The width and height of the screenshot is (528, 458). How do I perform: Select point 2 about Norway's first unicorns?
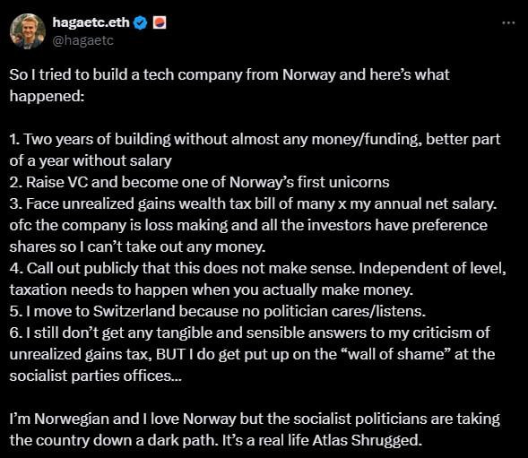[199, 182]
